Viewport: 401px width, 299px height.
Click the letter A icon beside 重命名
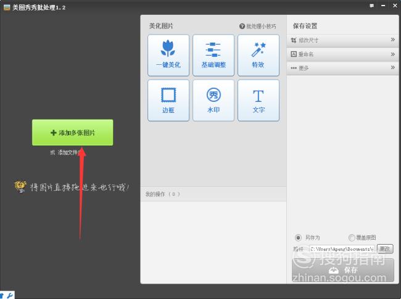294,54
